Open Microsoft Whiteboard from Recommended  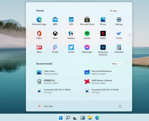coord(98,72)
